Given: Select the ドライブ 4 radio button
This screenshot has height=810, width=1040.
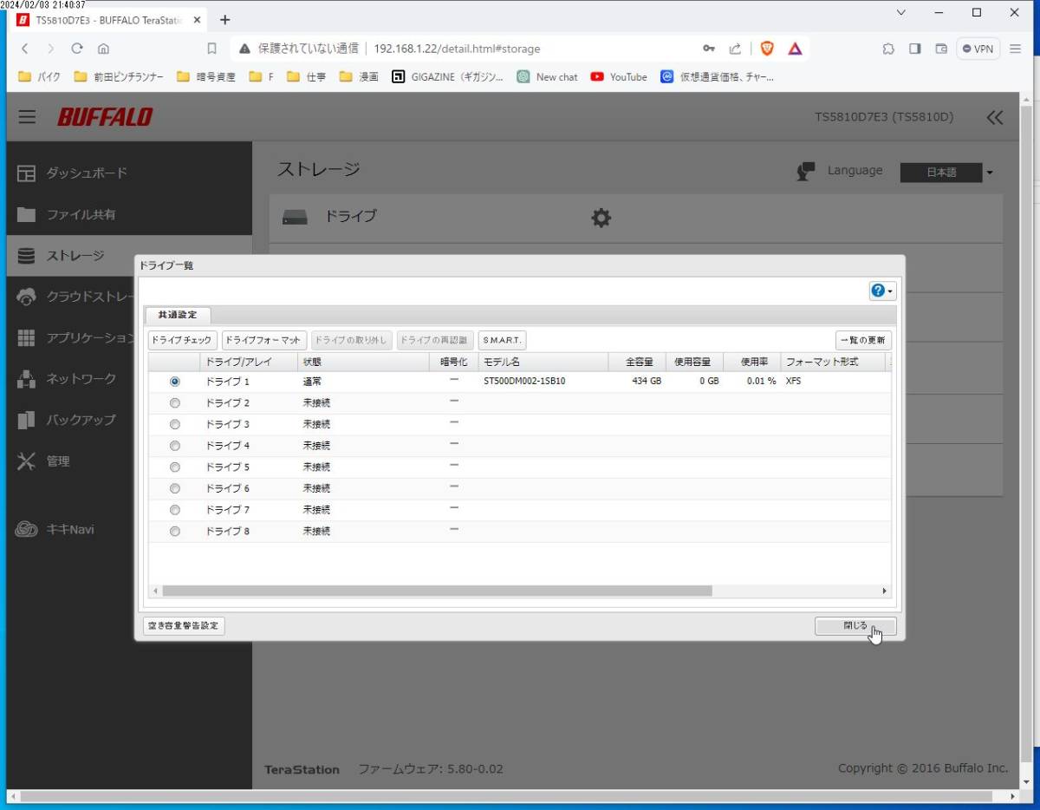Looking at the screenshot, I should point(175,446).
